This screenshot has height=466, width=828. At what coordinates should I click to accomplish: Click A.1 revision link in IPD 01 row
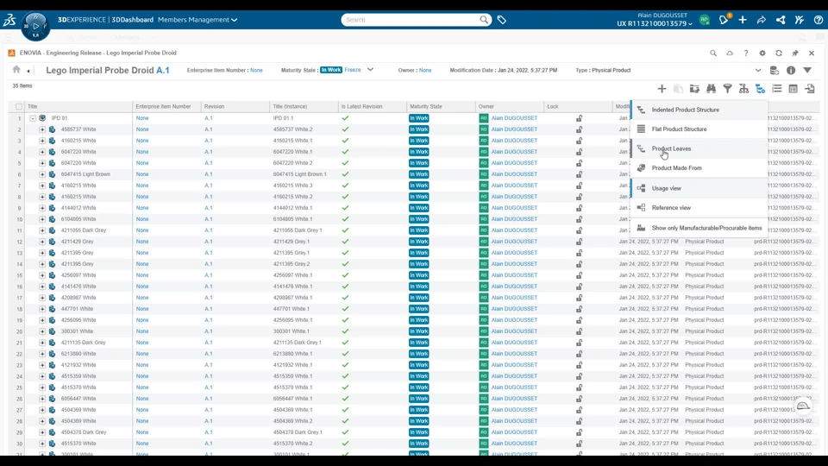[209, 118]
